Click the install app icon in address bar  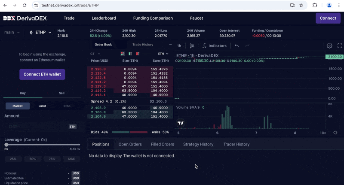click(x=292, y=5)
